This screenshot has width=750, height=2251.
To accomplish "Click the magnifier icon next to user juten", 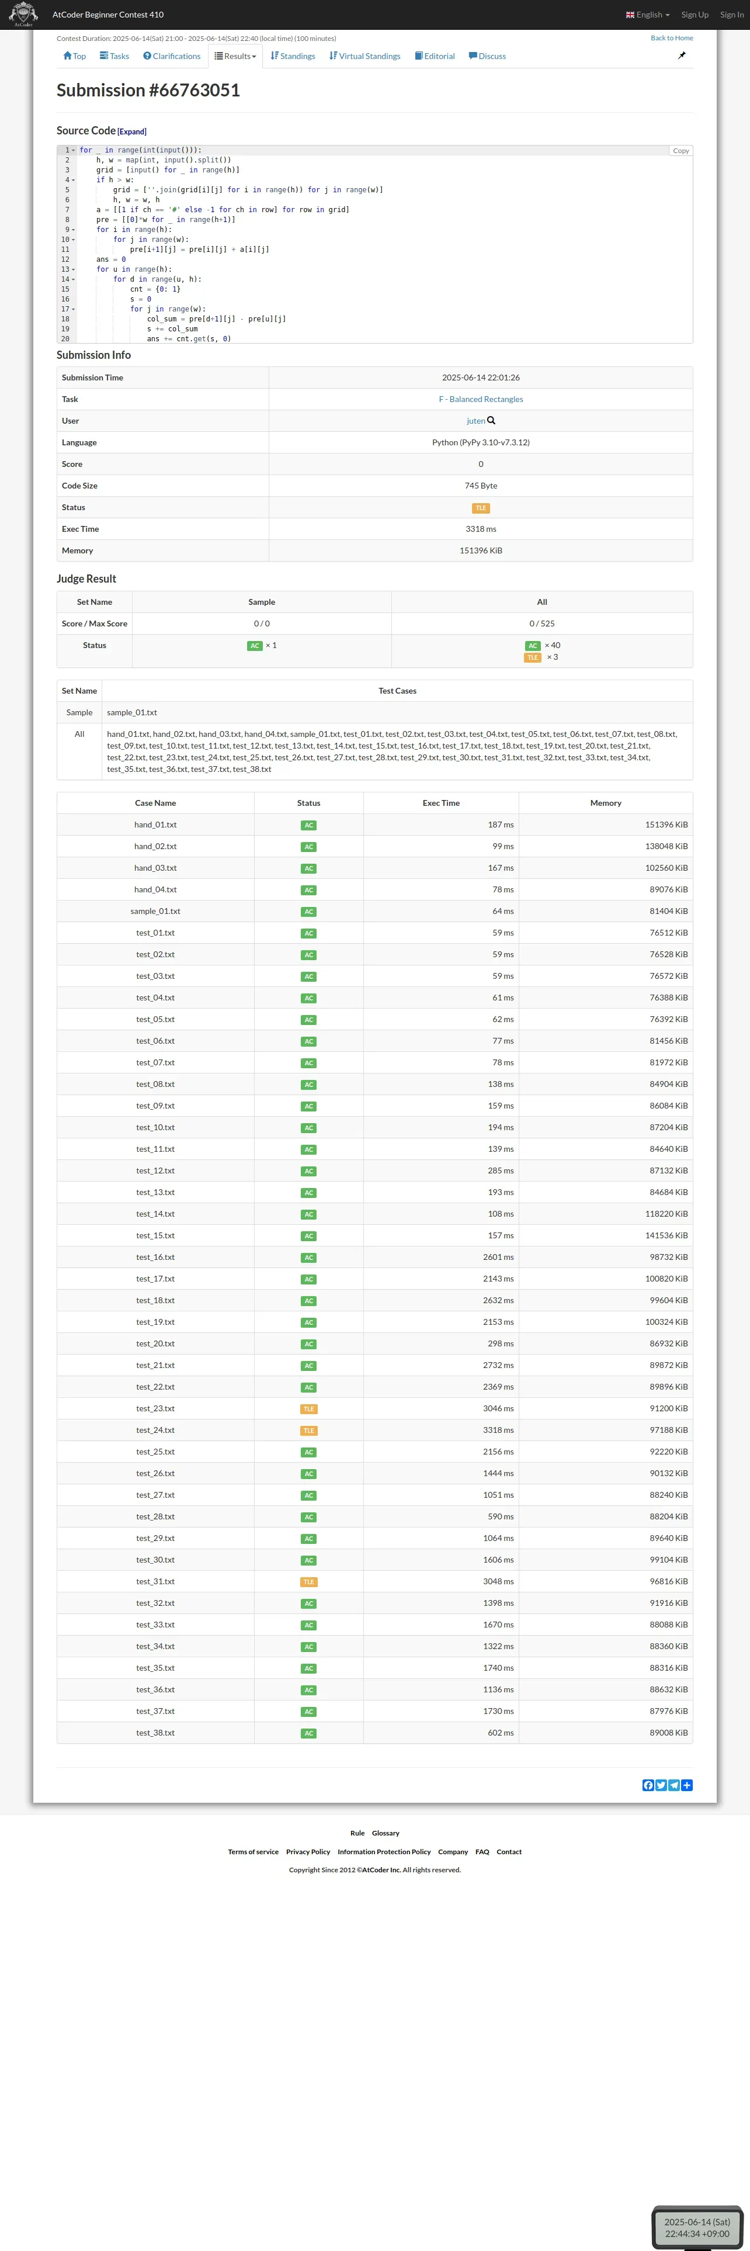I will 492,420.
